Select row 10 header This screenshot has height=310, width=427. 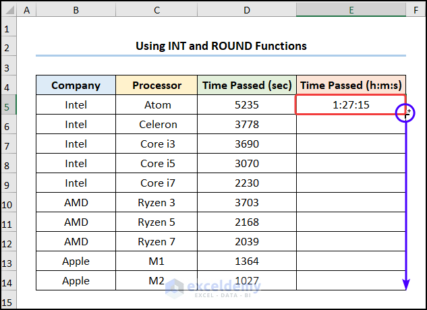click(8, 203)
